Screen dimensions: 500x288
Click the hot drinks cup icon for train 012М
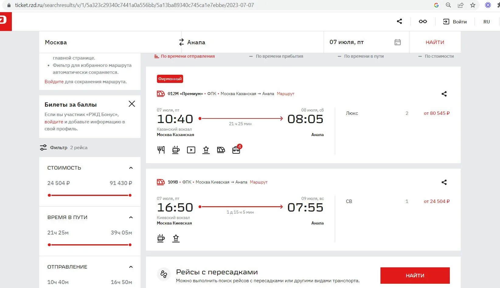click(x=176, y=150)
